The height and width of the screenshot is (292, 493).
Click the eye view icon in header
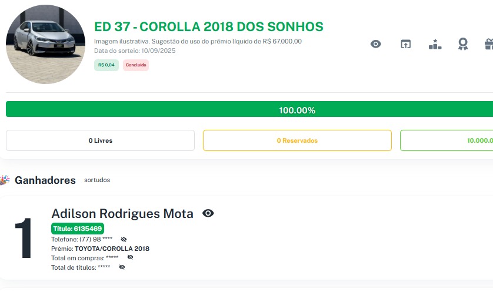pyautogui.click(x=376, y=44)
